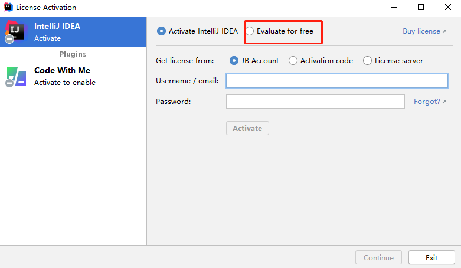The height and width of the screenshot is (268, 461).
Task: Click the IntelliJ icon in the title bar
Action: point(8,8)
